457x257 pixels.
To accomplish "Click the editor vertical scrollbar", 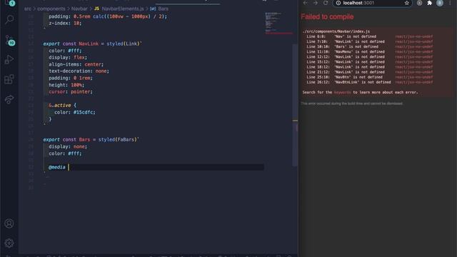I will (295, 105).
